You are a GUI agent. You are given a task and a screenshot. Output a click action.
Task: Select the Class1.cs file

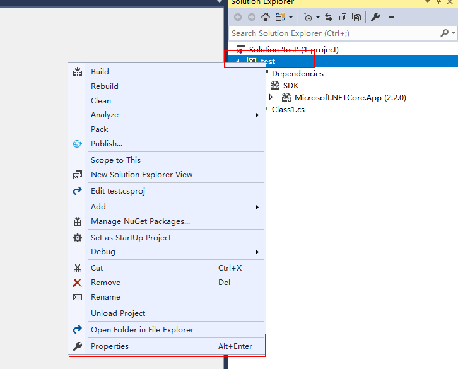point(288,110)
